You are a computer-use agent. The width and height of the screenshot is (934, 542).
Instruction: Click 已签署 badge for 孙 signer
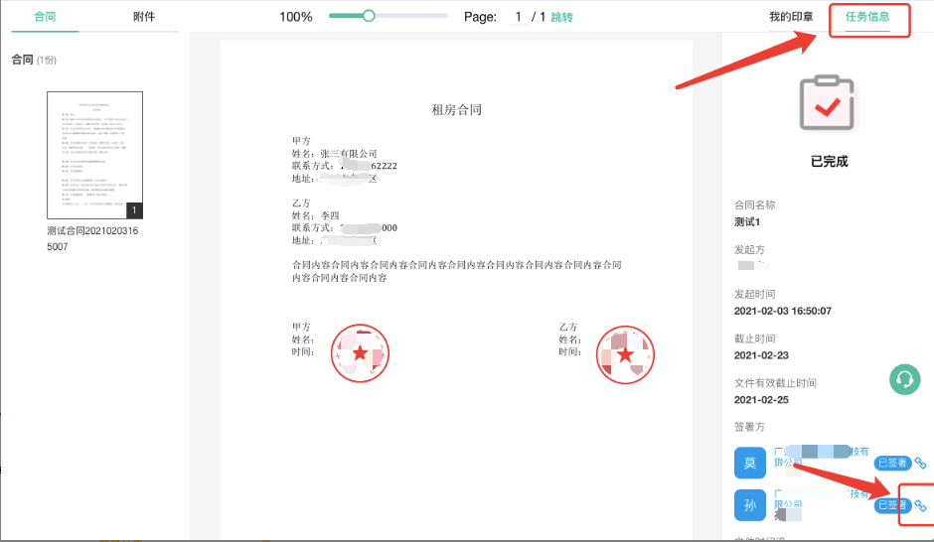[x=891, y=506]
